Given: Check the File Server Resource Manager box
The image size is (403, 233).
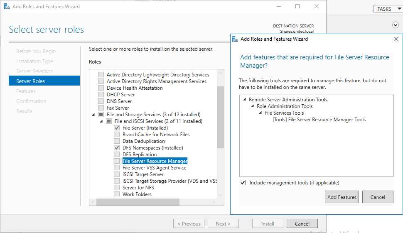Looking at the screenshot, I should pyautogui.click(x=117, y=161).
